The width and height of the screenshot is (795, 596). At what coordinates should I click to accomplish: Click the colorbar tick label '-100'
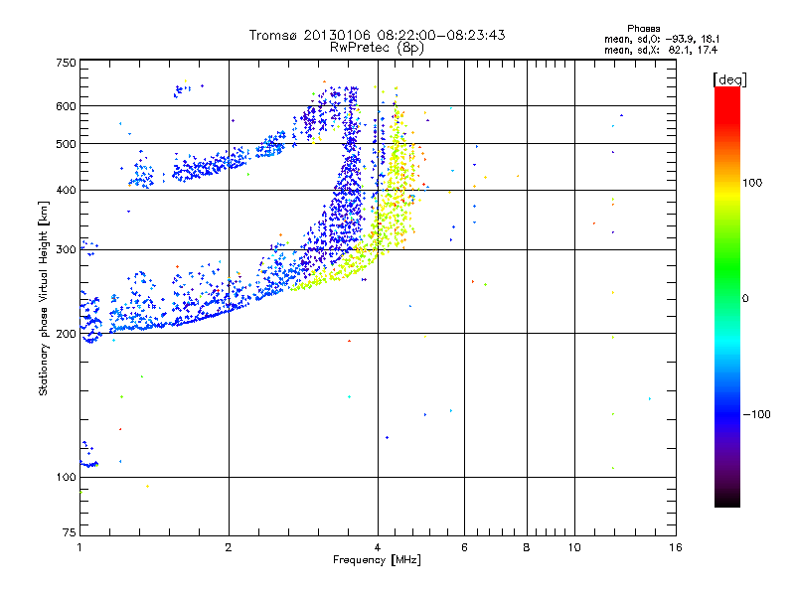pos(756,414)
